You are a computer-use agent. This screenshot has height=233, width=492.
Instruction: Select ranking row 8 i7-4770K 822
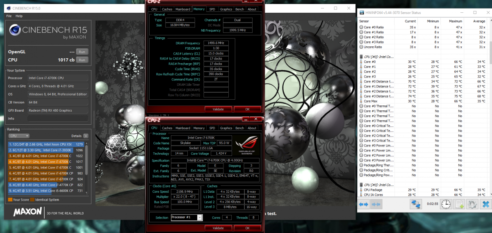[x=46, y=185]
